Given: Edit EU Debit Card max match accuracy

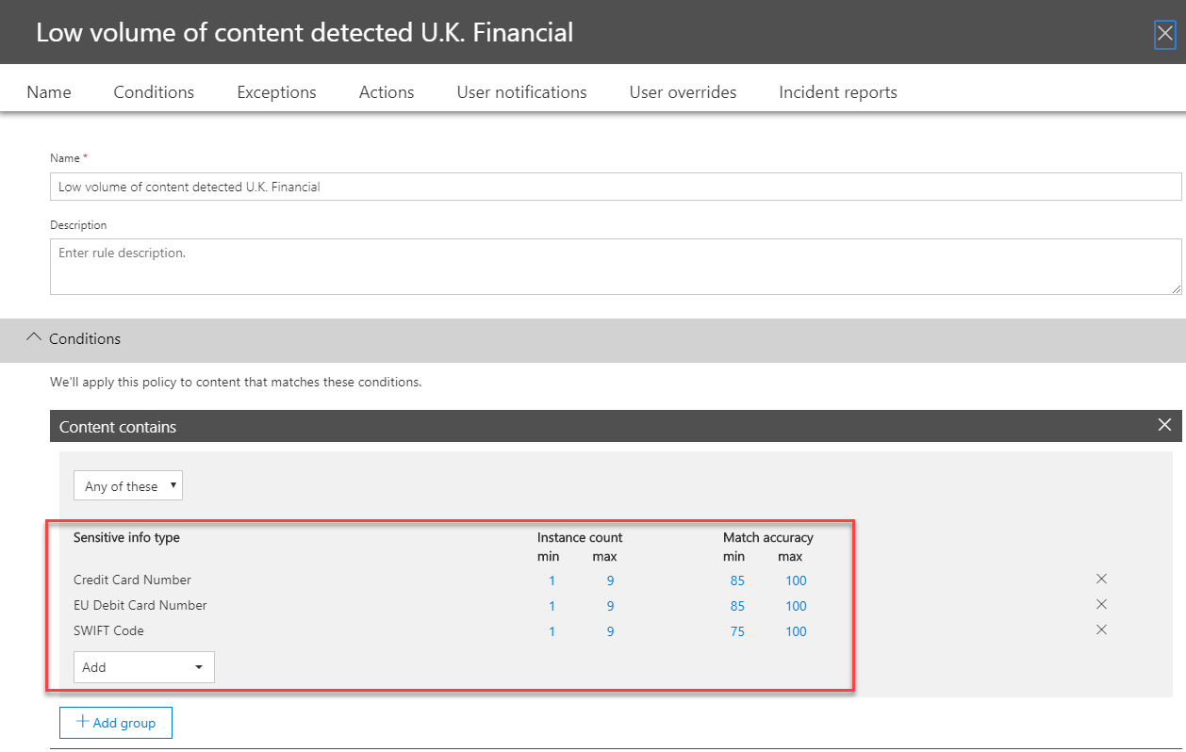Looking at the screenshot, I should click(797, 606).
